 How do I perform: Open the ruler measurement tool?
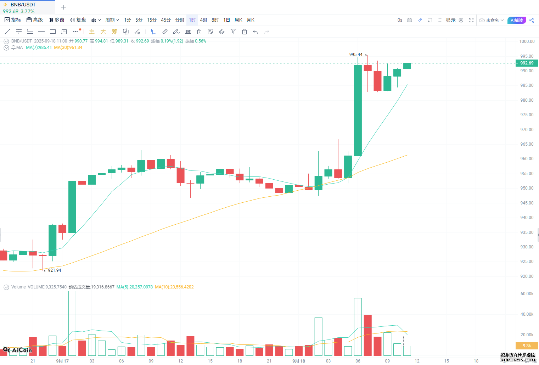point(165,32)
